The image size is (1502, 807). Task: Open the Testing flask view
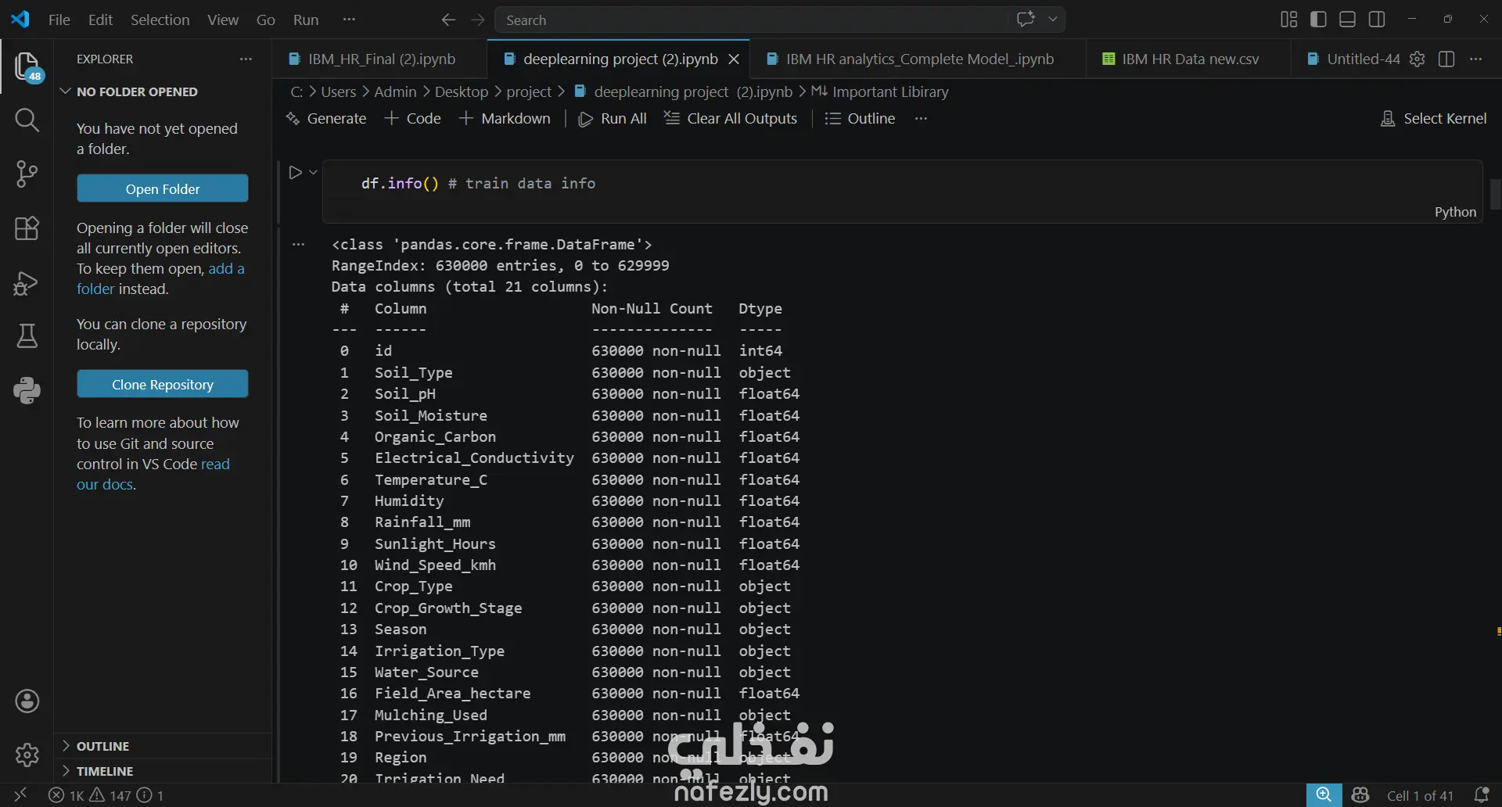(27, 336)
